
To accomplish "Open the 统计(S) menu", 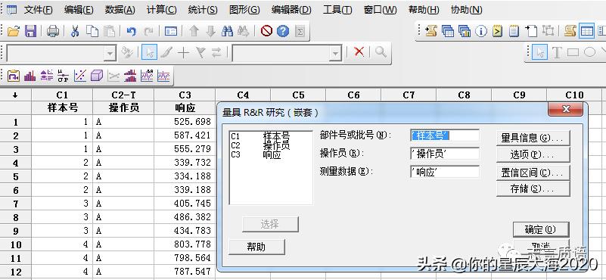I will click(x=203, y=10).
